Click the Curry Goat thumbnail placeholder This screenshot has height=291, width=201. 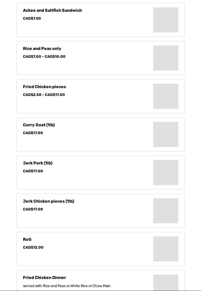pyautogui.click(x=165, y=134)
